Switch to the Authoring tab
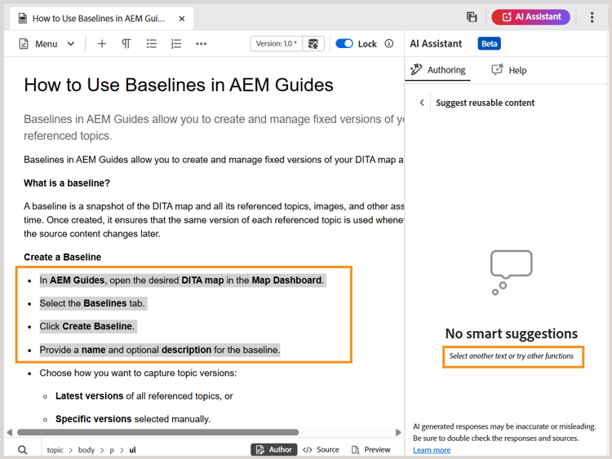 [x=437, y=70]
